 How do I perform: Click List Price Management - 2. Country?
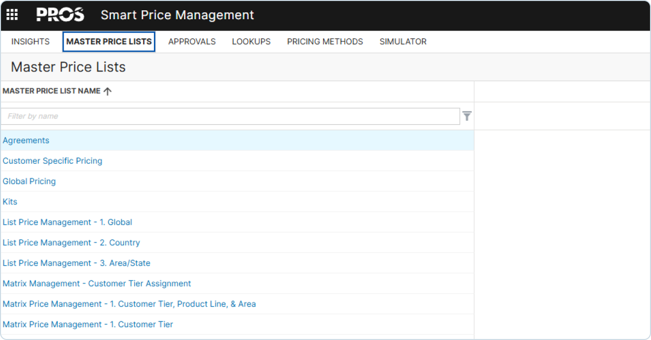coord(71,243)
